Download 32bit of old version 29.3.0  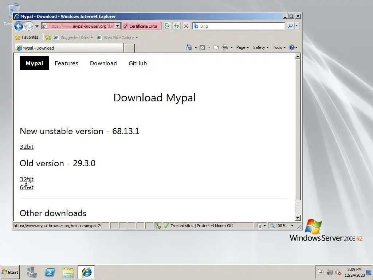27,179
